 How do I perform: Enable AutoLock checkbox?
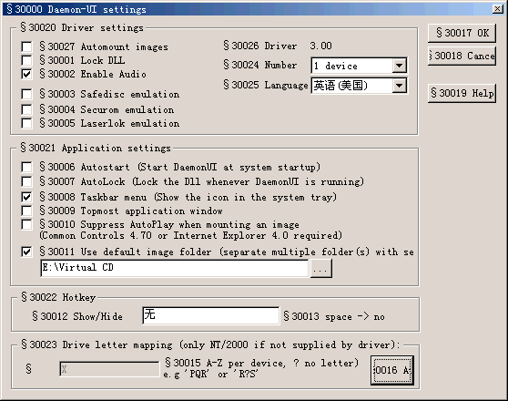click(x=26, y=181)
